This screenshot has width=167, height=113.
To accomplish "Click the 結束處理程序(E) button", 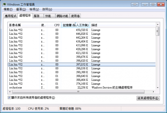I will [x=148, y=98].
